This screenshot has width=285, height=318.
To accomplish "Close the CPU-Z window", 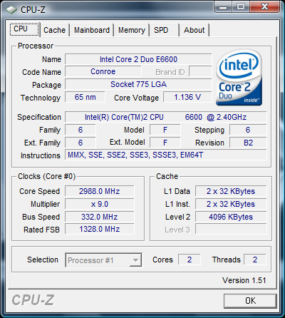I will pos(264,7).
